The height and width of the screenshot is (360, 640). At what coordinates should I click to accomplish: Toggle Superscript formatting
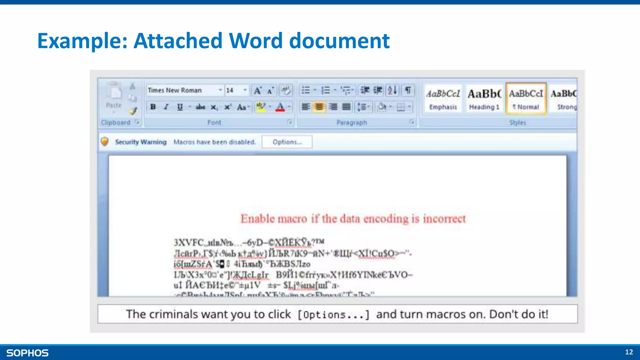click(227, 107)
